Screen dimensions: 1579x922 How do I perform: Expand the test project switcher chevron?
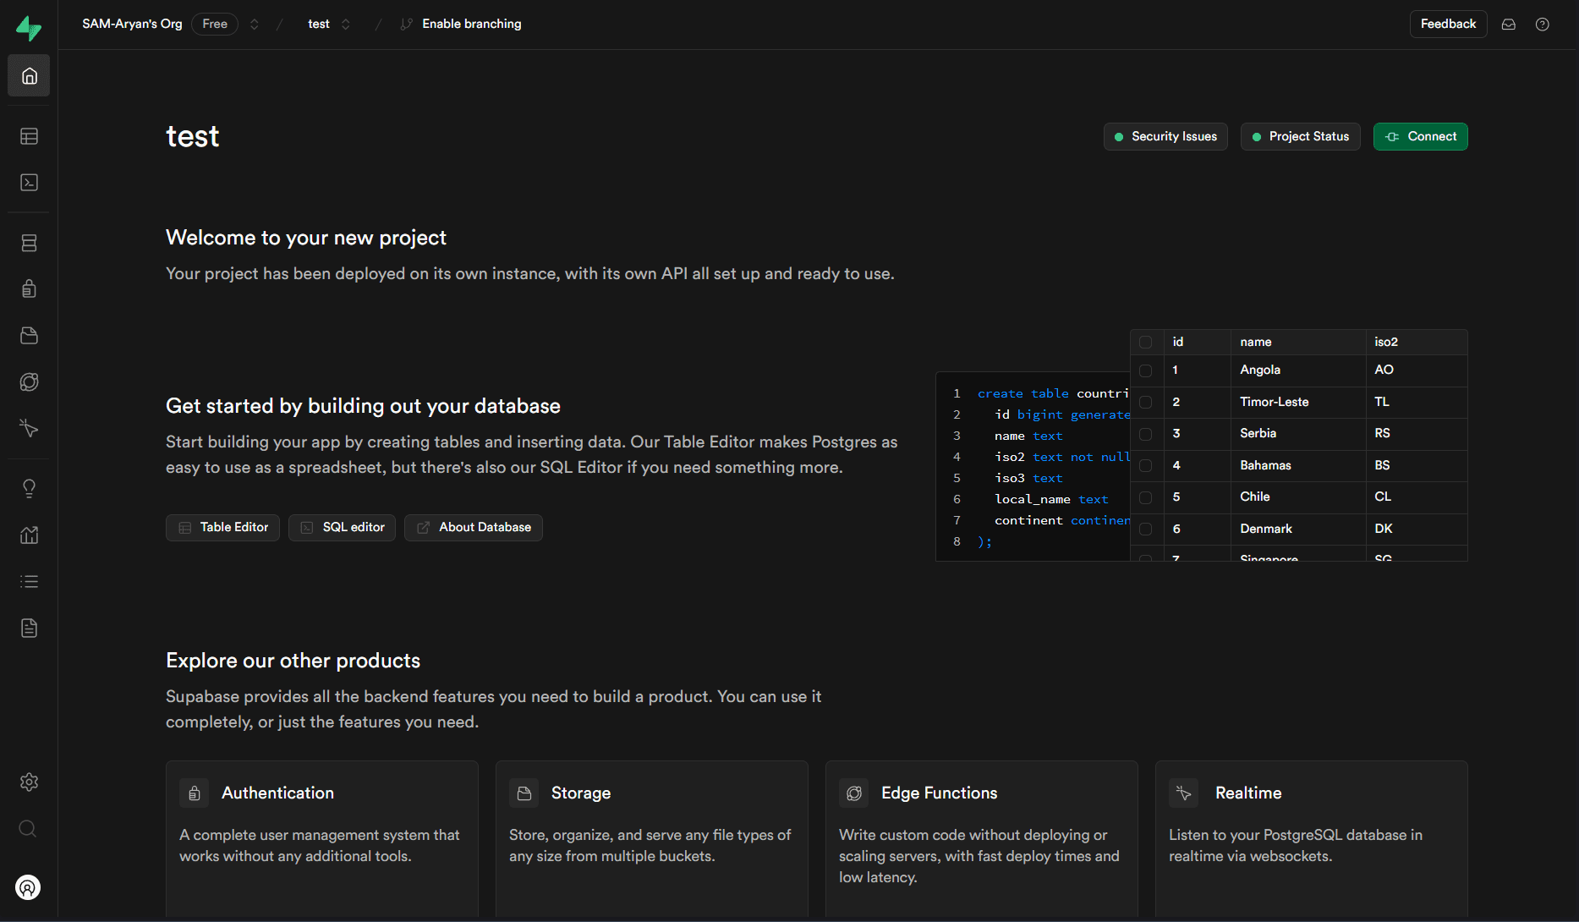coord(346,24)
